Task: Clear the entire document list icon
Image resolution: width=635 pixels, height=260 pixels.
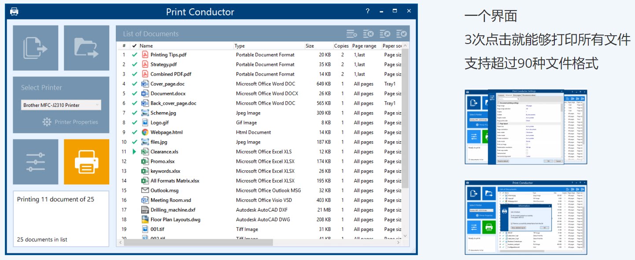Action: coord(369,34)
